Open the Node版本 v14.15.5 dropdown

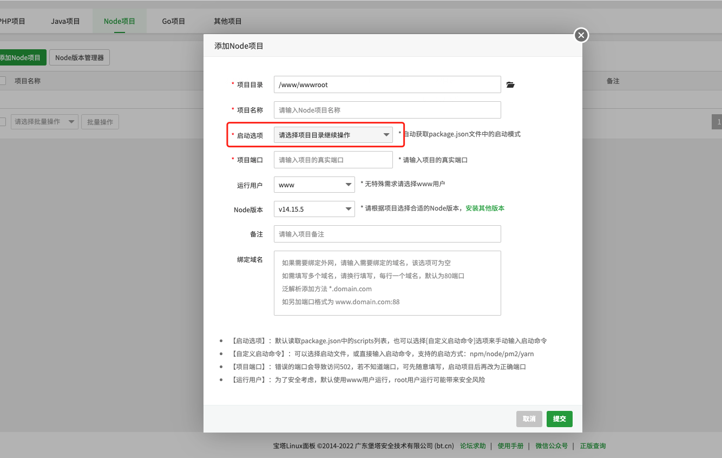pos(314,209)
